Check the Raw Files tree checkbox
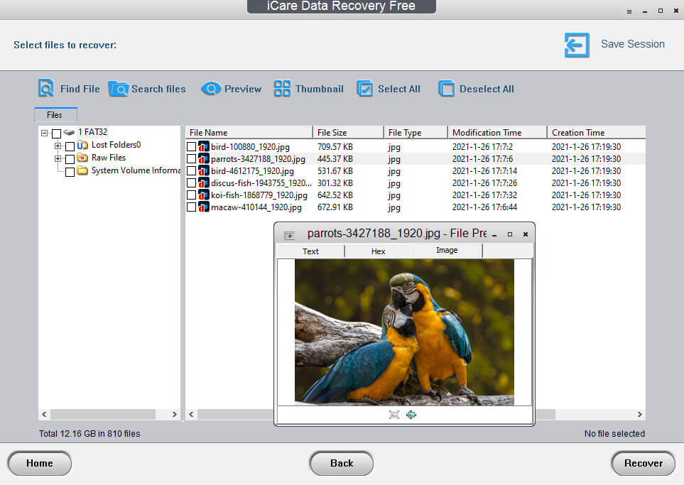This screenshot has width=684, height=485. coord(70,159)
